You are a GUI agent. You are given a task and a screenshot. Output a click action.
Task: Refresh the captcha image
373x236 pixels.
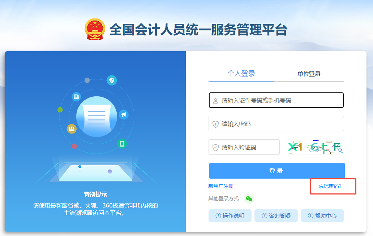316,147
